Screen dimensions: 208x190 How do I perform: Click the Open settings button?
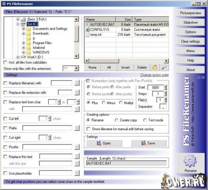104,143
